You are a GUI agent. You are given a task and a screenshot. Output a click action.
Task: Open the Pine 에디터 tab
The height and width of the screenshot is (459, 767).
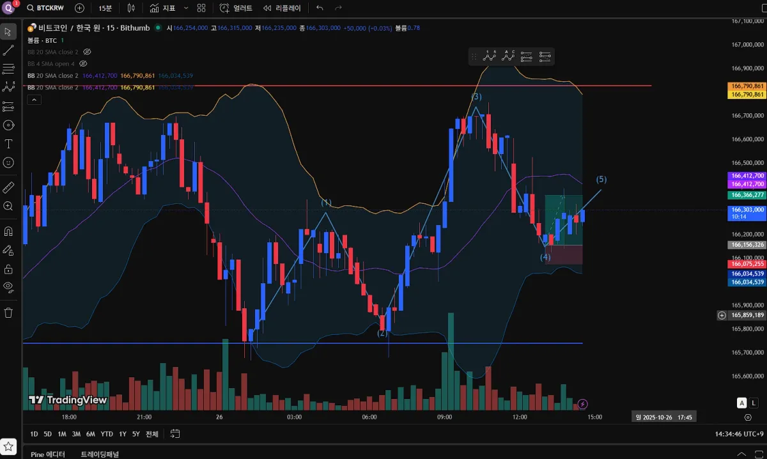pyautogui.click(x=48, y=454)
